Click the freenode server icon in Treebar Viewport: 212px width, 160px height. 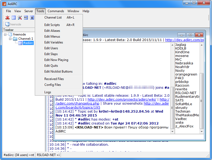click(10, 34)
